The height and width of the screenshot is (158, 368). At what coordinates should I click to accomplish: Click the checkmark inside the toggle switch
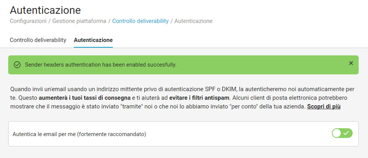pos(347,133)
